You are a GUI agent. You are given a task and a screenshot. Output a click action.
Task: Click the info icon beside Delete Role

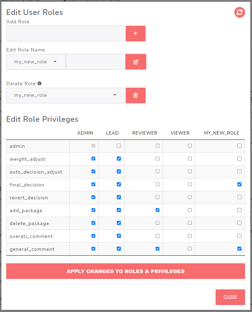coord(40,83)
